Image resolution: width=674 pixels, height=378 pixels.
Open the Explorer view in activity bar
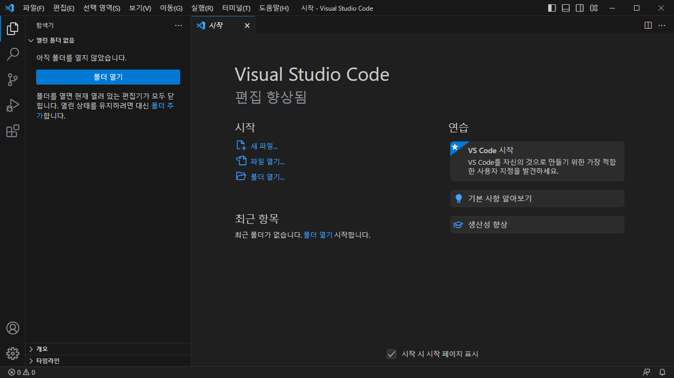click(x=13, y=29)
